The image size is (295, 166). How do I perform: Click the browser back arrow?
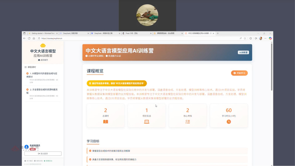point(24,38)
